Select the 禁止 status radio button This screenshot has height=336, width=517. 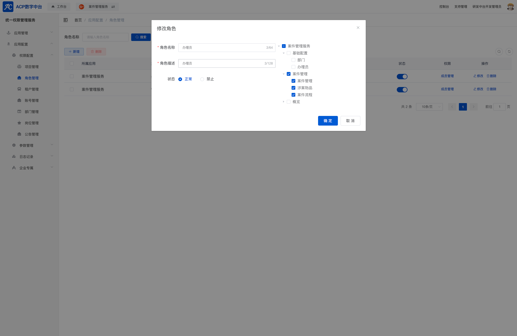pos(202,79)
